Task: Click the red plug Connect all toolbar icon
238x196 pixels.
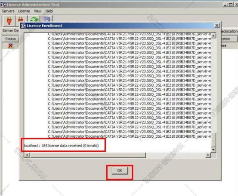Action: (9, 21)
